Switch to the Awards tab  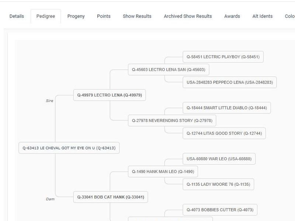[x=232, y=16]
